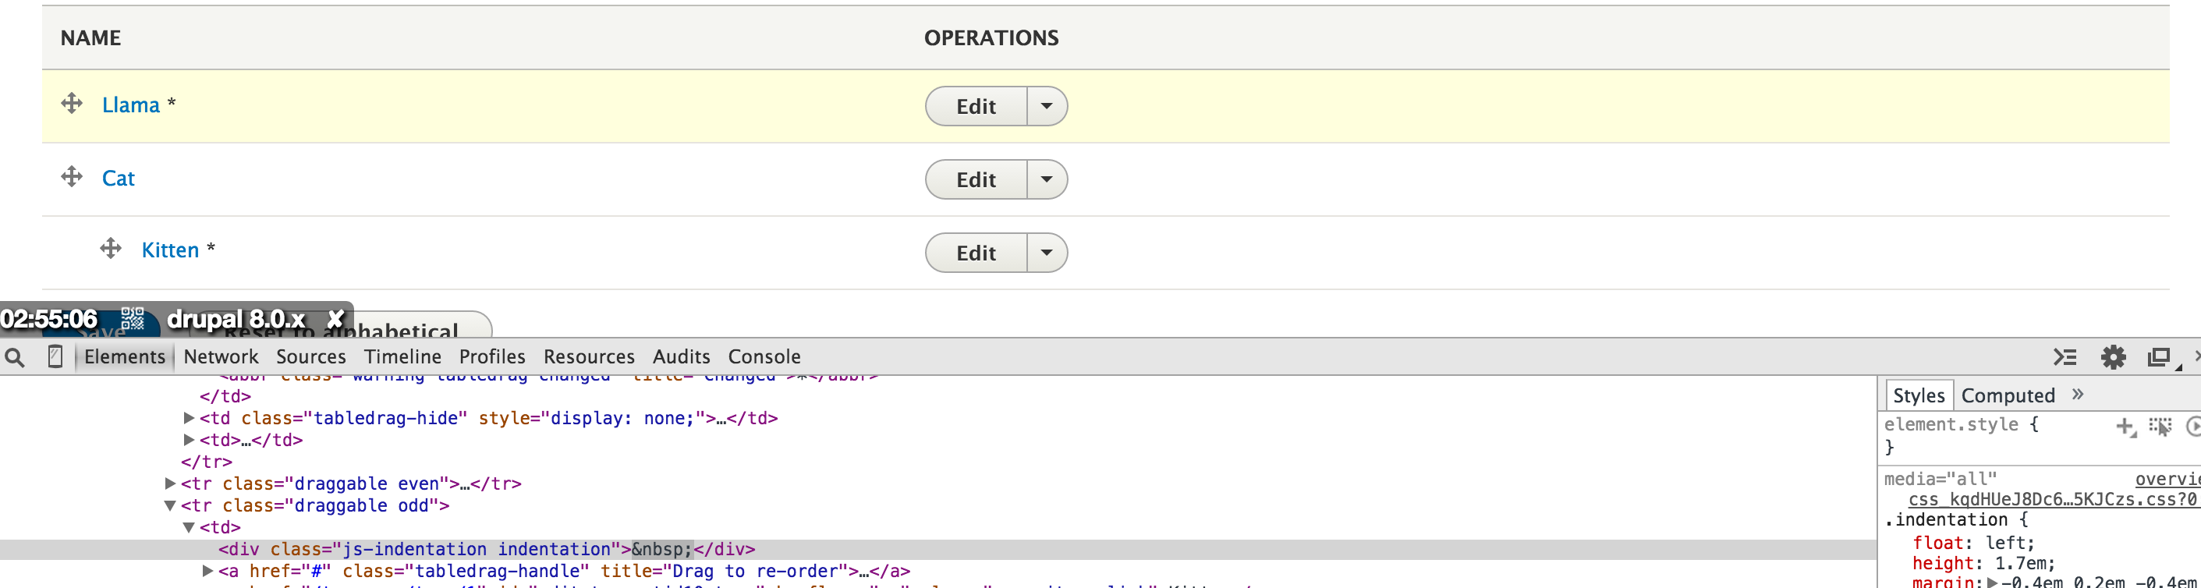Viewport: 2201px width, 588px height.
Task: Select the Computed sidebar tab
Action: 2008,395
